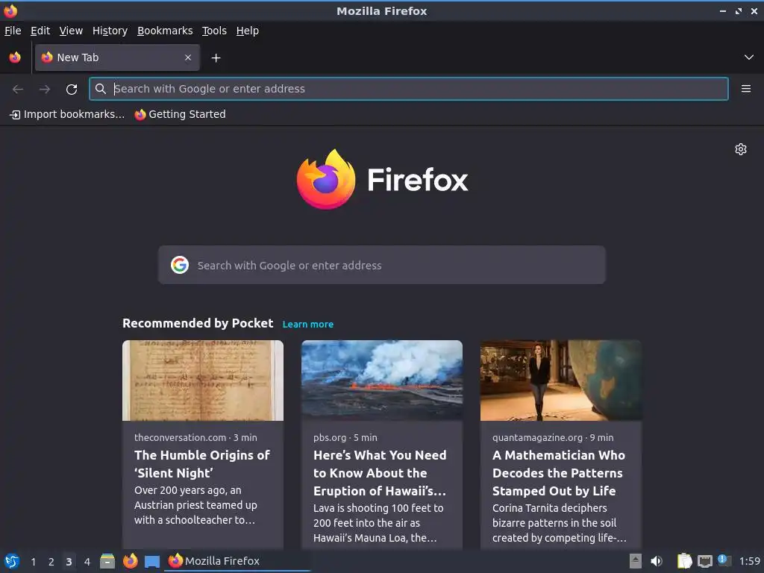Open the Help menu
The width and height of the screenshot is (764, 573).
point(248,31)
